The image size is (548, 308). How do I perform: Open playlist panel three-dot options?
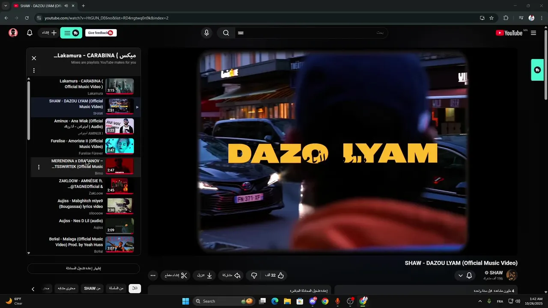34,71
